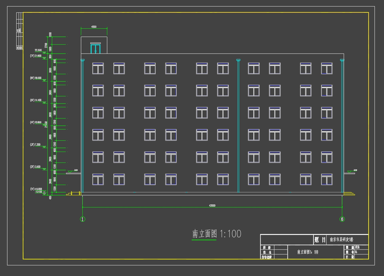Click the 7F 21.600 elevation label
This screenshot has height=276, width=384.
(x=36, y=56)
